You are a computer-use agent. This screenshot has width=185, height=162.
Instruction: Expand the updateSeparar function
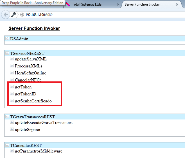coord(12,129)
